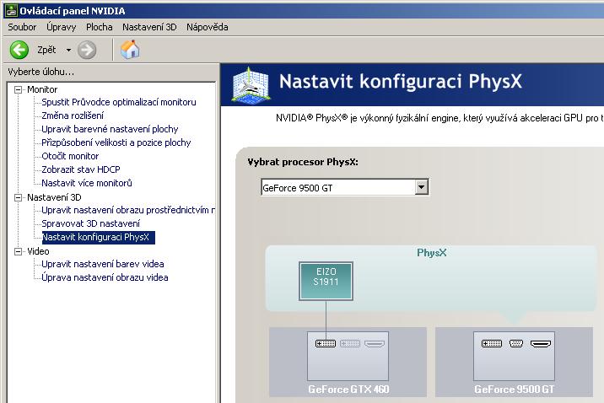Select the GeForce 9500 GT card panel
The width and height of the screenshot is (604, 403).
(514, 362)
